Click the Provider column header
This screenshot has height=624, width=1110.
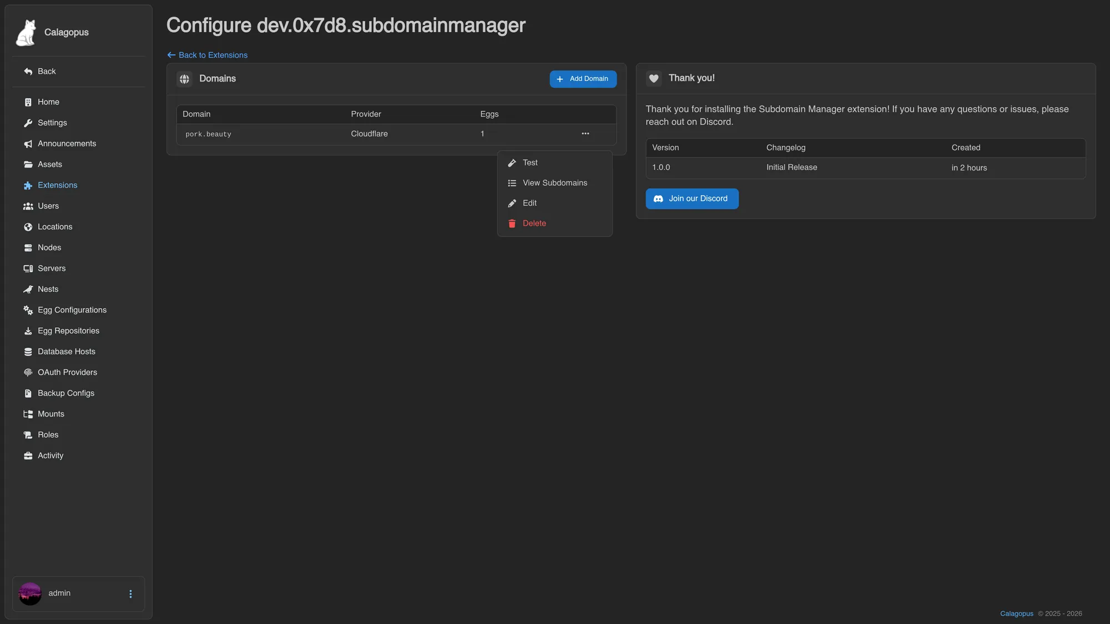click(x=366, y=114)
